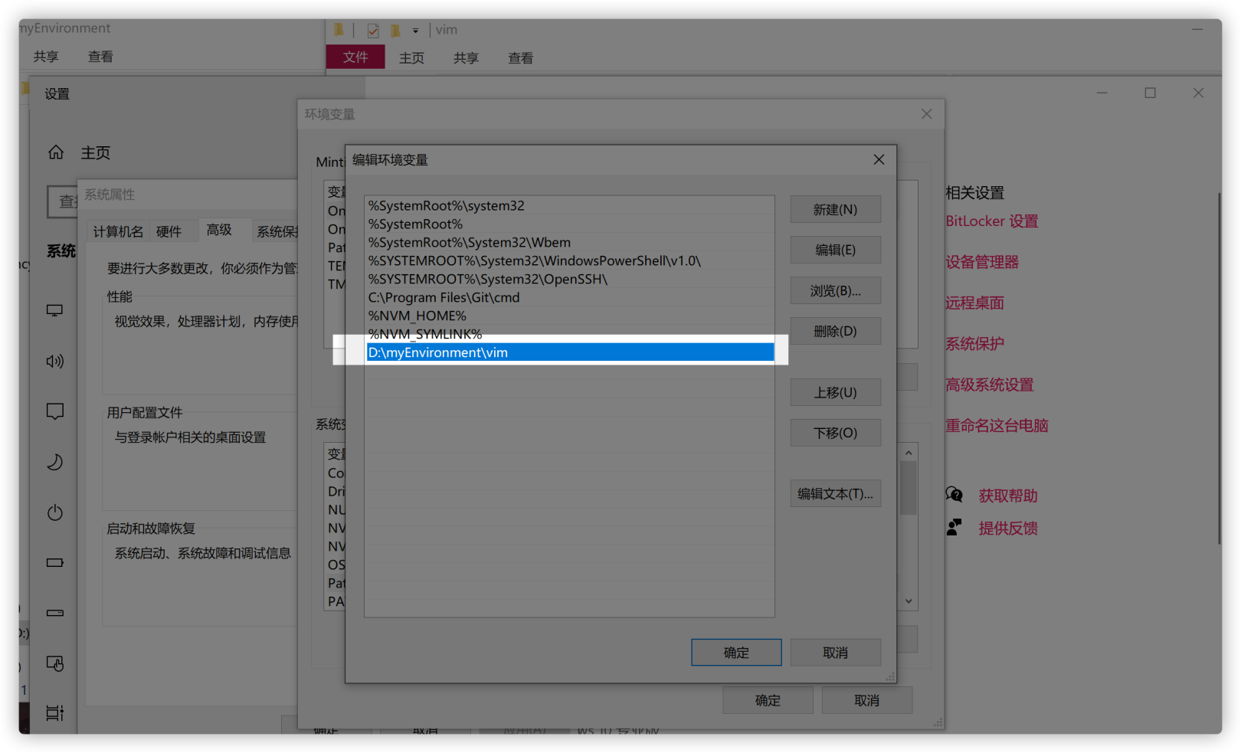This screenshot has width=1241, height=753.
Task: Select the %NVM_SYMLINK% entry
Action: coord(569,334)
